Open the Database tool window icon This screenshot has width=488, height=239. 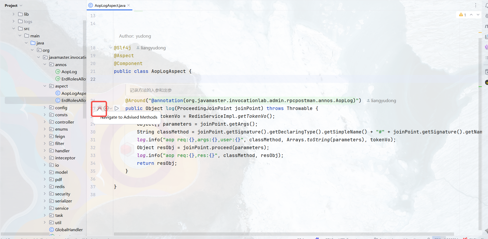[486, 37]
